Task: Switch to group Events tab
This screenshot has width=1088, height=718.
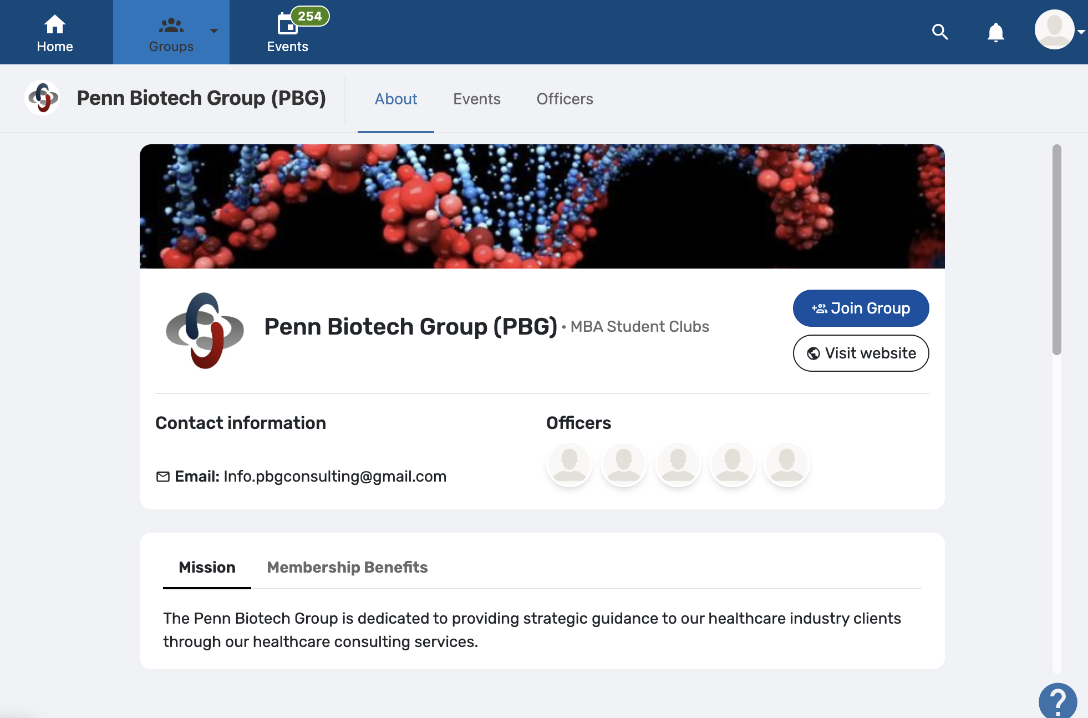Action: 477,99
